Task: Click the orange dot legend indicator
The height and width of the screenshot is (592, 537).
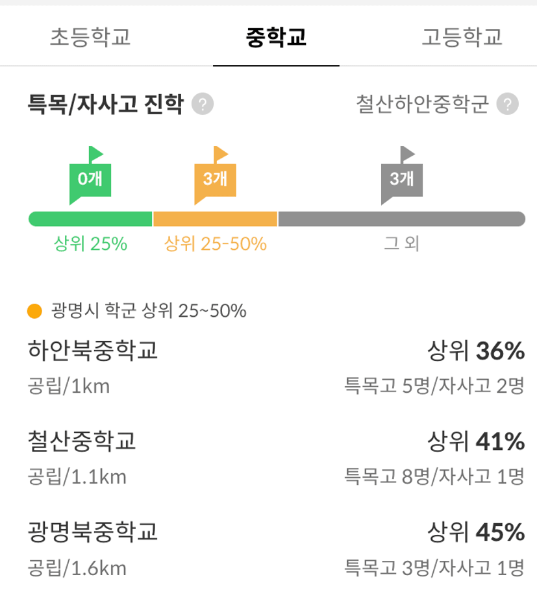Action: [x=34, y=311]
